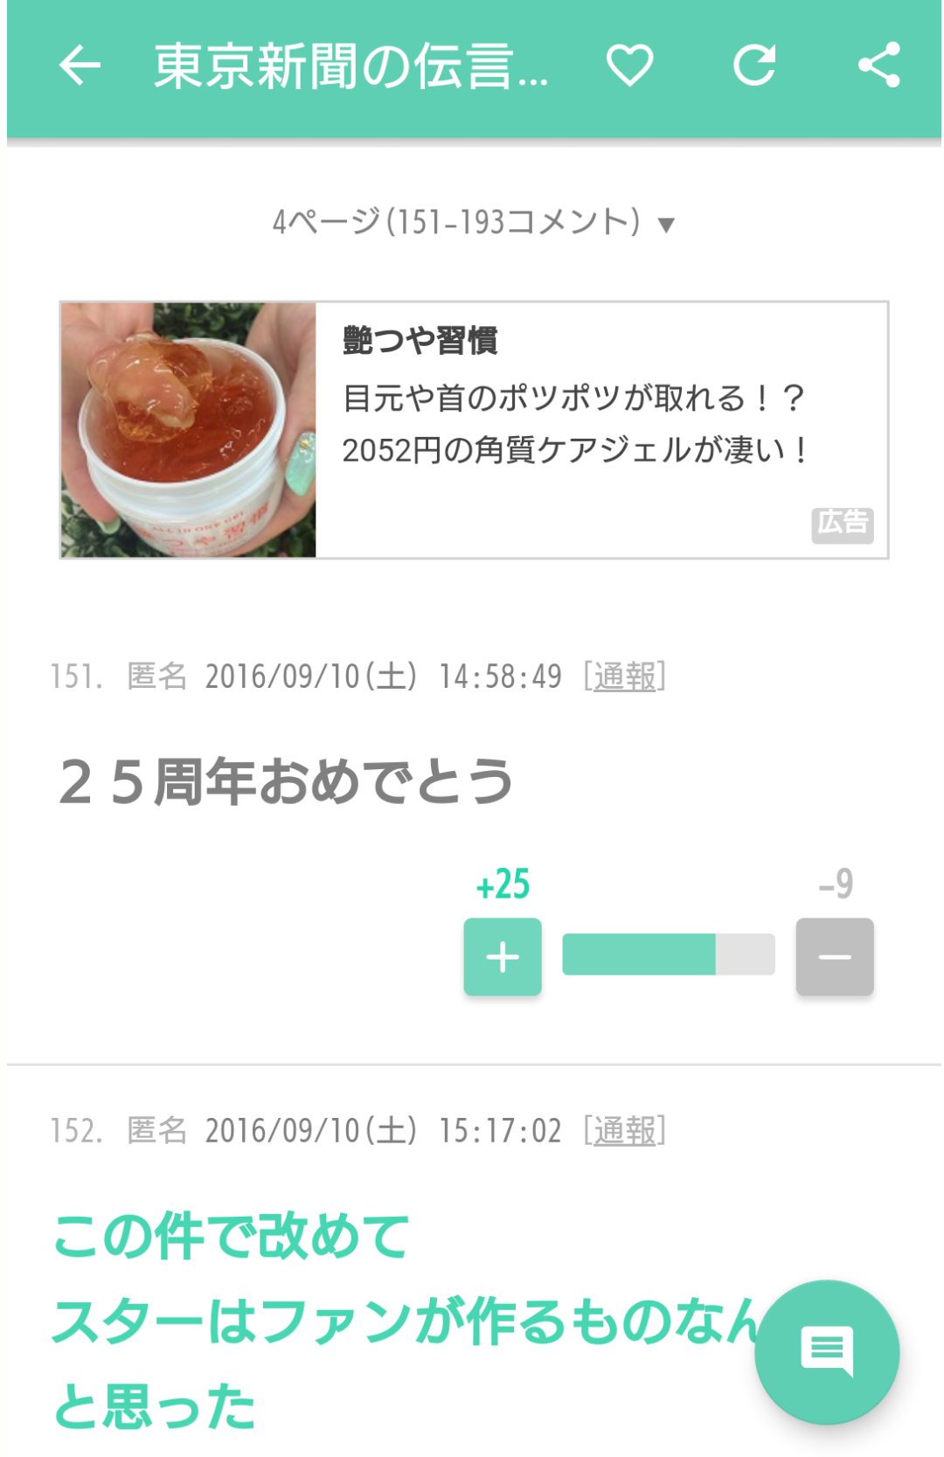
Task: Select green comment この件で改めて
Action: click(231, 1237)
